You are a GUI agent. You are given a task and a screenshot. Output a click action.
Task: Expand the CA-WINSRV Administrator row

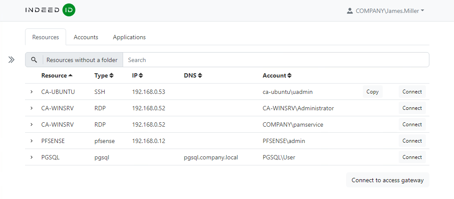32,108
